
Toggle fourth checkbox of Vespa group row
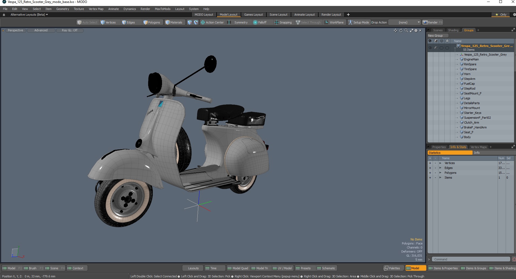point(447,48)
